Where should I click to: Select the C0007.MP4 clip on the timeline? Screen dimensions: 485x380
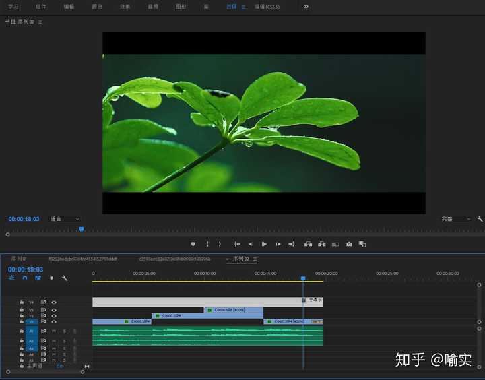283,322
